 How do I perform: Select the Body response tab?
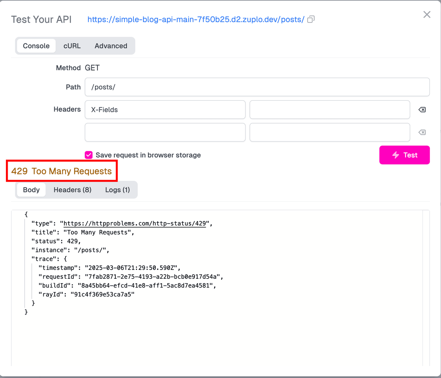point(31,190)
